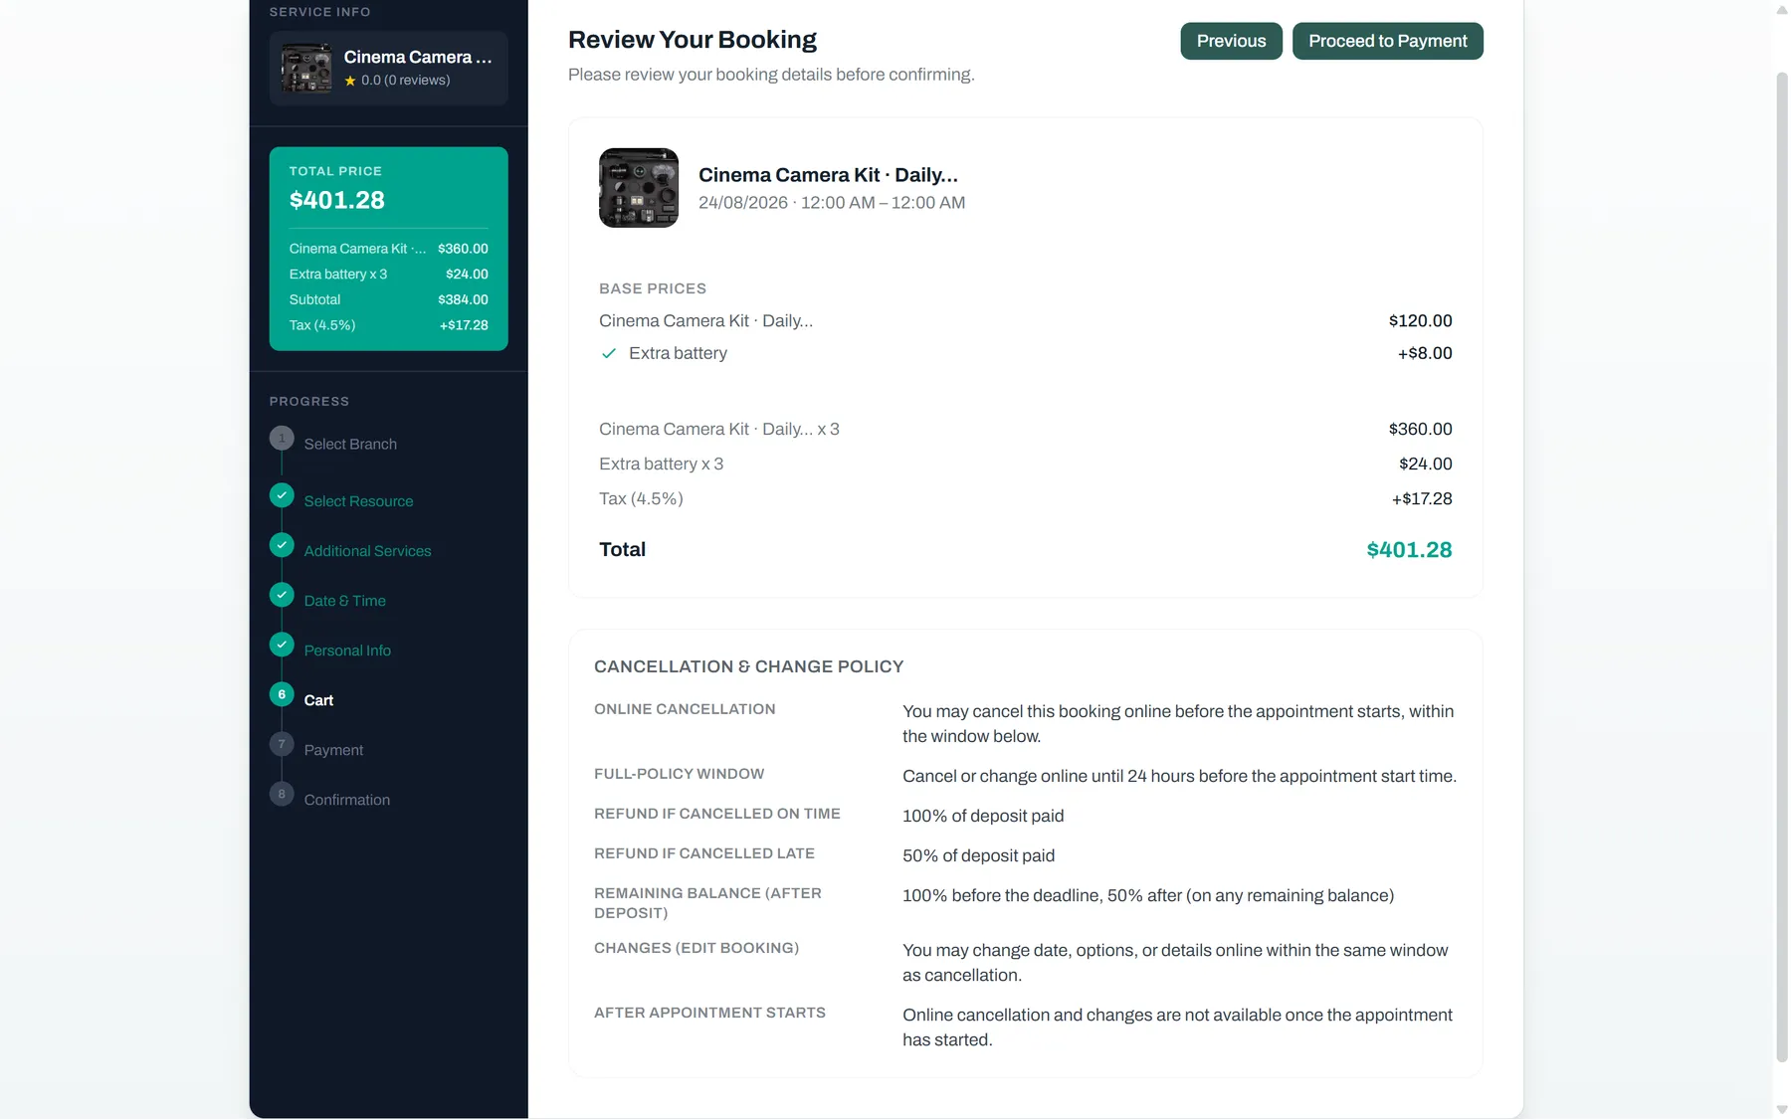Click the '50% of deposit paid' text
1791x1120 pixels.
pyautogui.click(x=978, y=855)
